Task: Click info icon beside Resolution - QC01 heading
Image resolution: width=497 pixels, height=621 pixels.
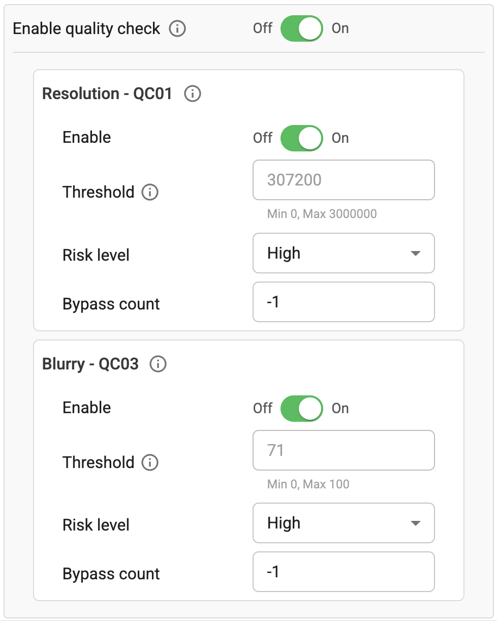Action: point(193,94)
